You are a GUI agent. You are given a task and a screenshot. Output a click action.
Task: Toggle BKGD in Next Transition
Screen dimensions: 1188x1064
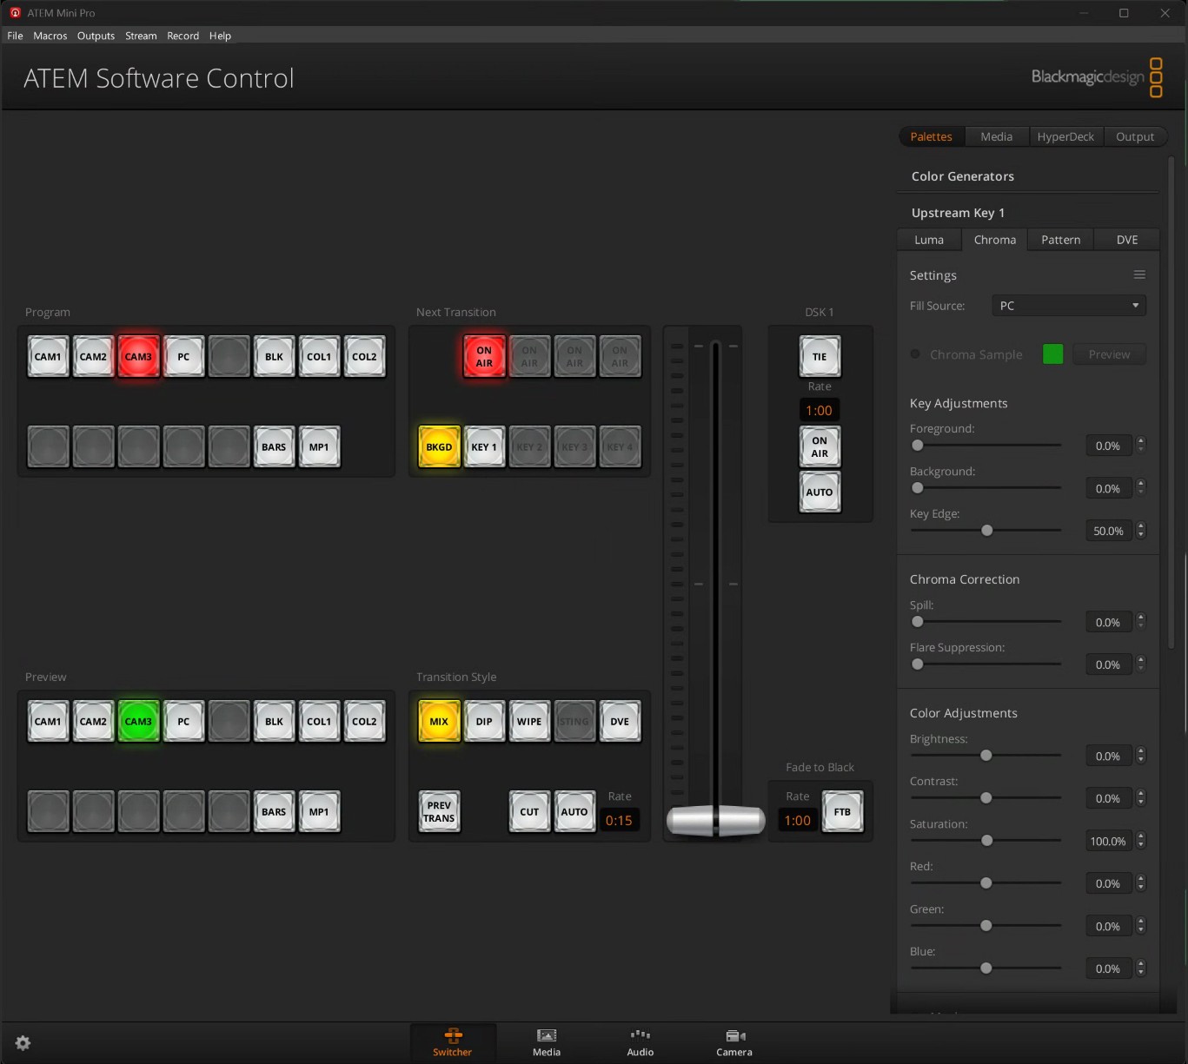(x=439, y=447)
